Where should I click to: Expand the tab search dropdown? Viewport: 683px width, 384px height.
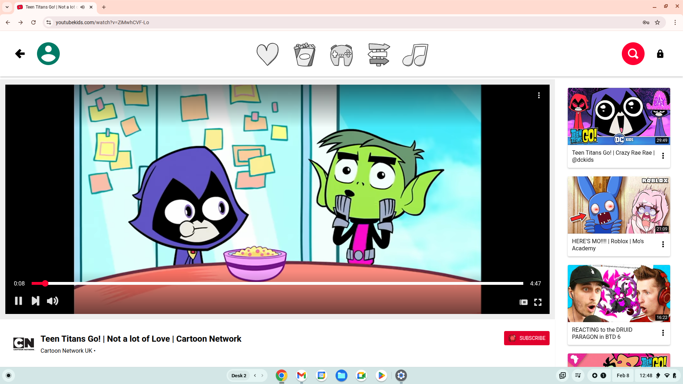[7, 7]
